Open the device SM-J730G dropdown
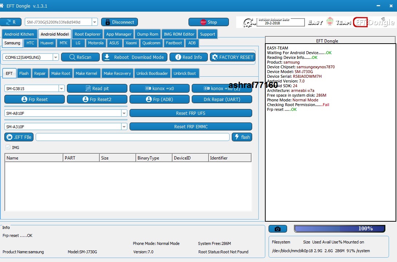The image size is (397, 262). tap(95, 22)
